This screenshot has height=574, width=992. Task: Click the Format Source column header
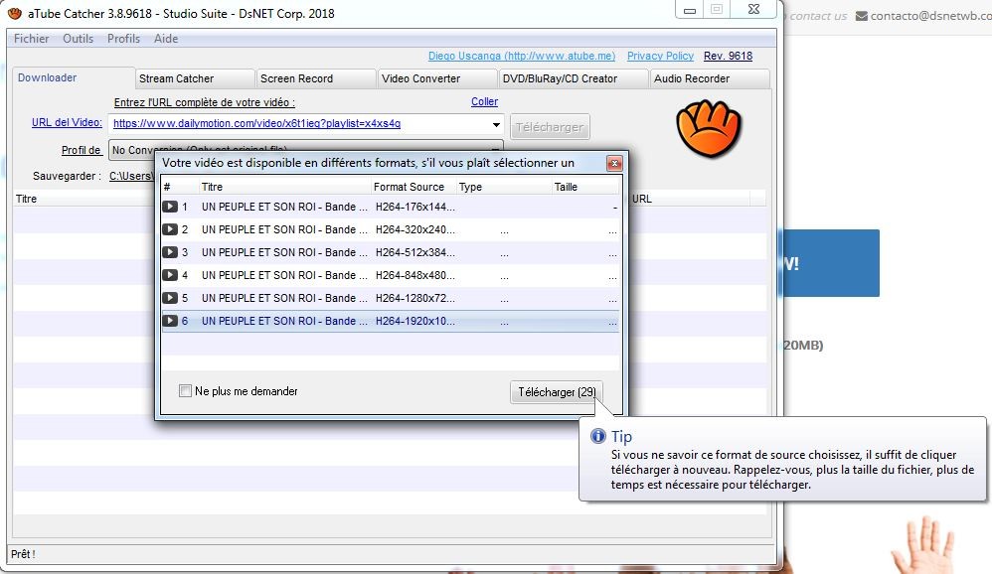pyautogui.click(x=413, y=187)
